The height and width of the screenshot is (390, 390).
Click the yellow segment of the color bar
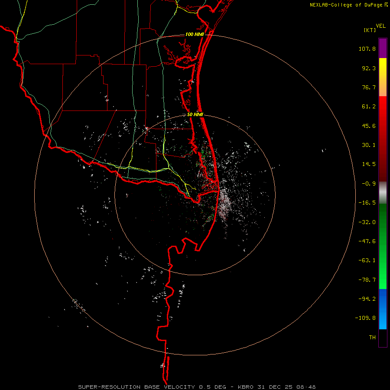click(x=383, y=77)
